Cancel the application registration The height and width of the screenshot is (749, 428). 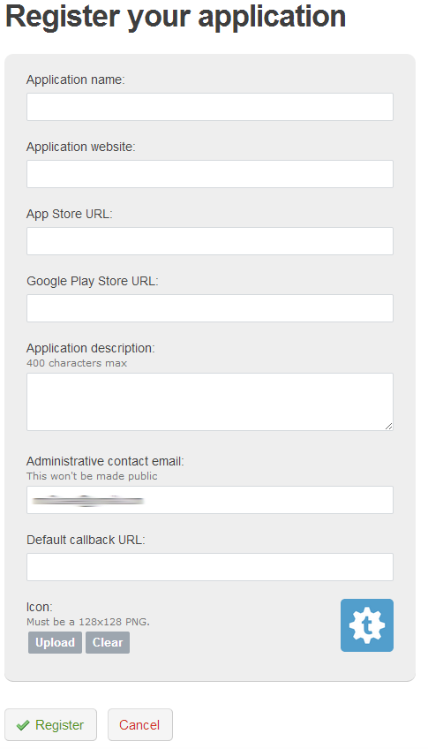pos(139,724)
